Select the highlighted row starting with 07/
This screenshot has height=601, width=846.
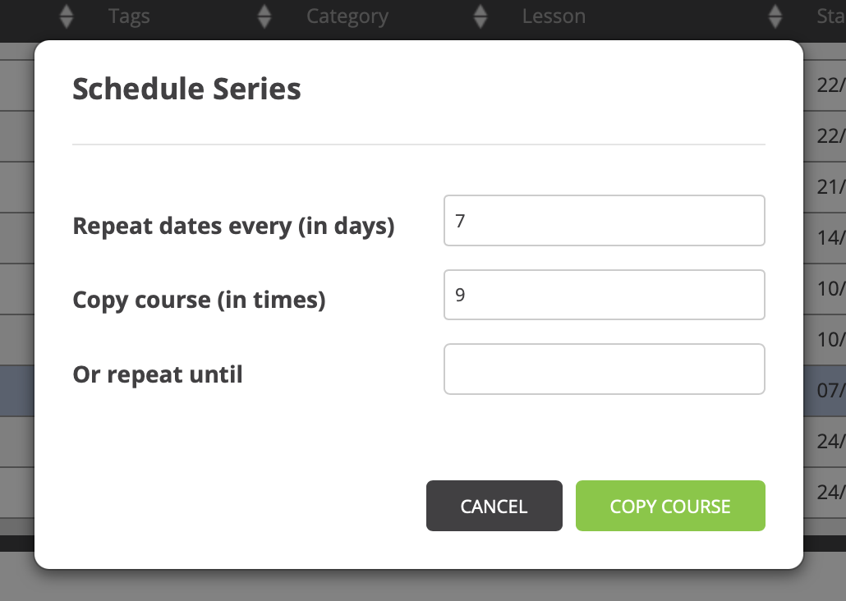click(x=830, y=391)
